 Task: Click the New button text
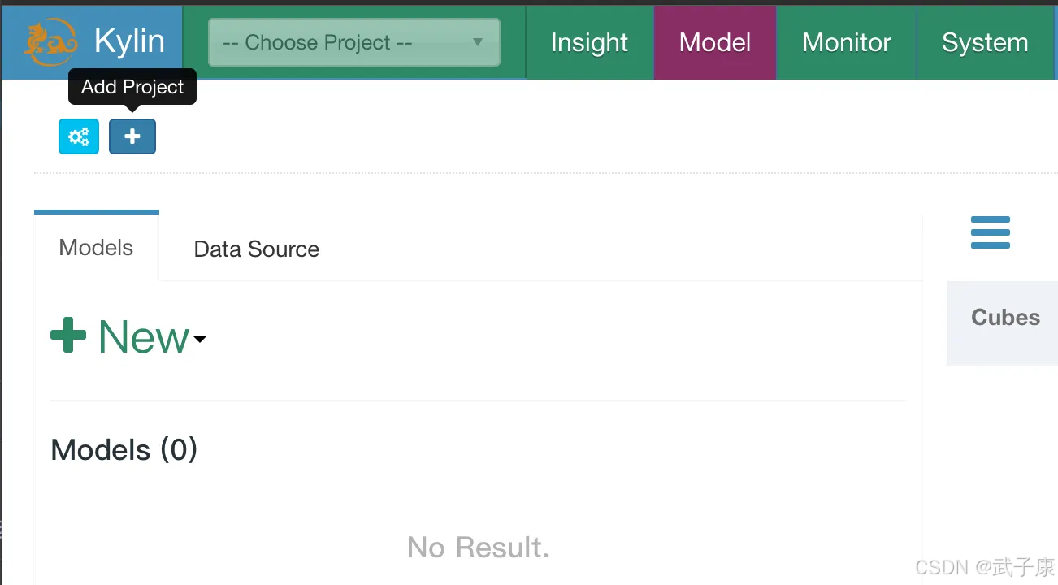144,336
